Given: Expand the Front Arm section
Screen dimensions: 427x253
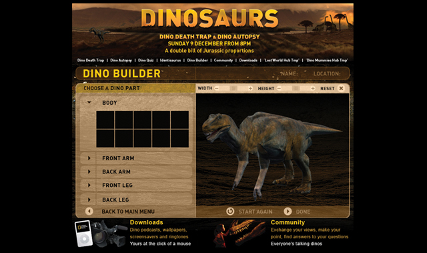Looking at the screenshot, I should (x=89, y=158).
